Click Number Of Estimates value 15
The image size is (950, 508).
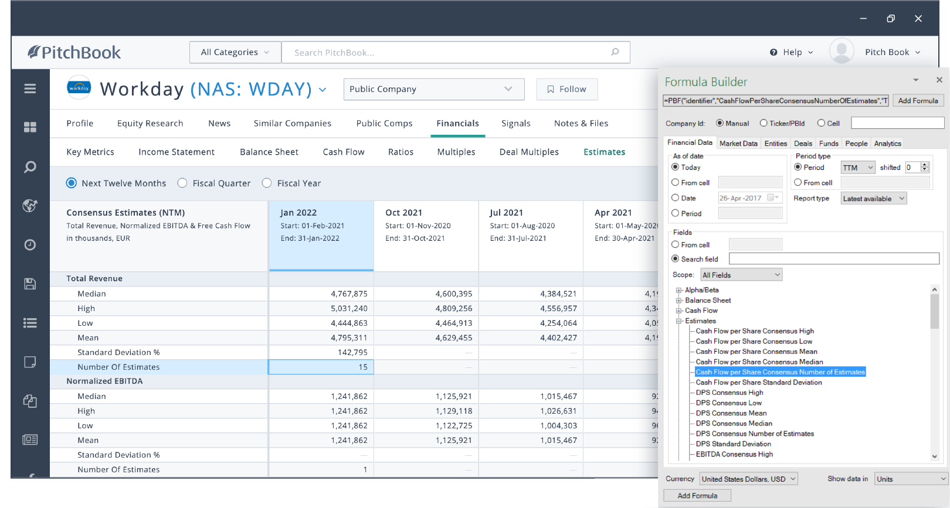(x=321, y=367)
